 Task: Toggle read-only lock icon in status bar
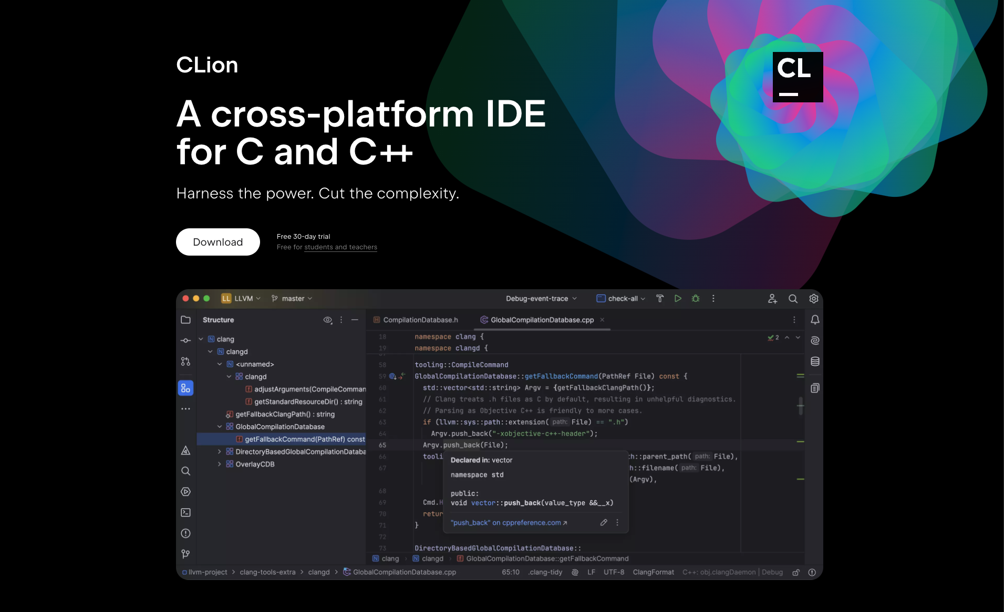point(796,573)
